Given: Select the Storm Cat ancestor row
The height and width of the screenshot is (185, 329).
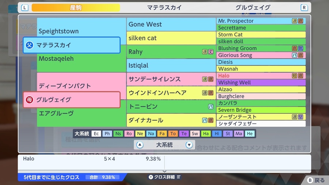Looking at the screenshot, I should click(x=261, y=35).
